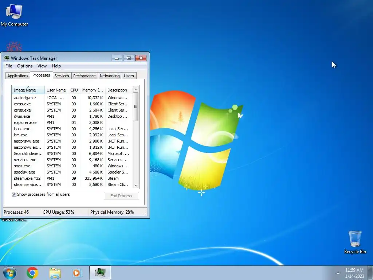Click the Task Manager title bar icon

[7, 58]
